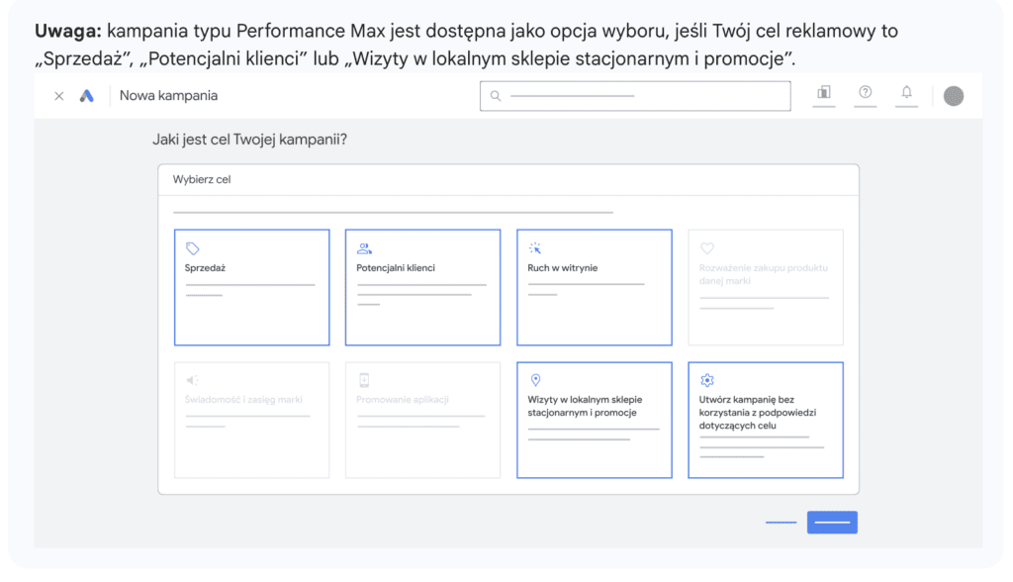Select the Ruch w witrynie goal
This screenshot has width=1013, height=582.
click(594, 287)
